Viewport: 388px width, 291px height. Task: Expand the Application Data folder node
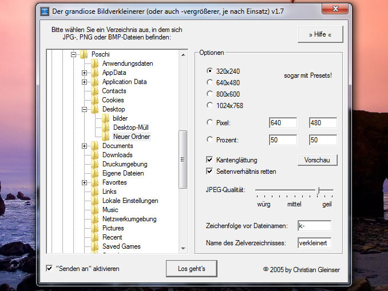(84, 82)
